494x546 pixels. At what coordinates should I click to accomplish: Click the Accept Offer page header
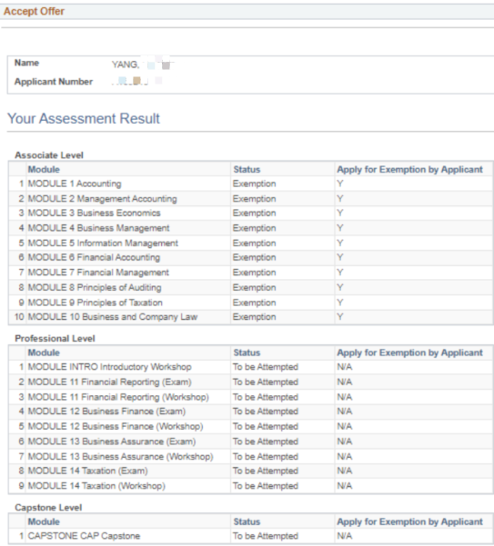point(35,11)
